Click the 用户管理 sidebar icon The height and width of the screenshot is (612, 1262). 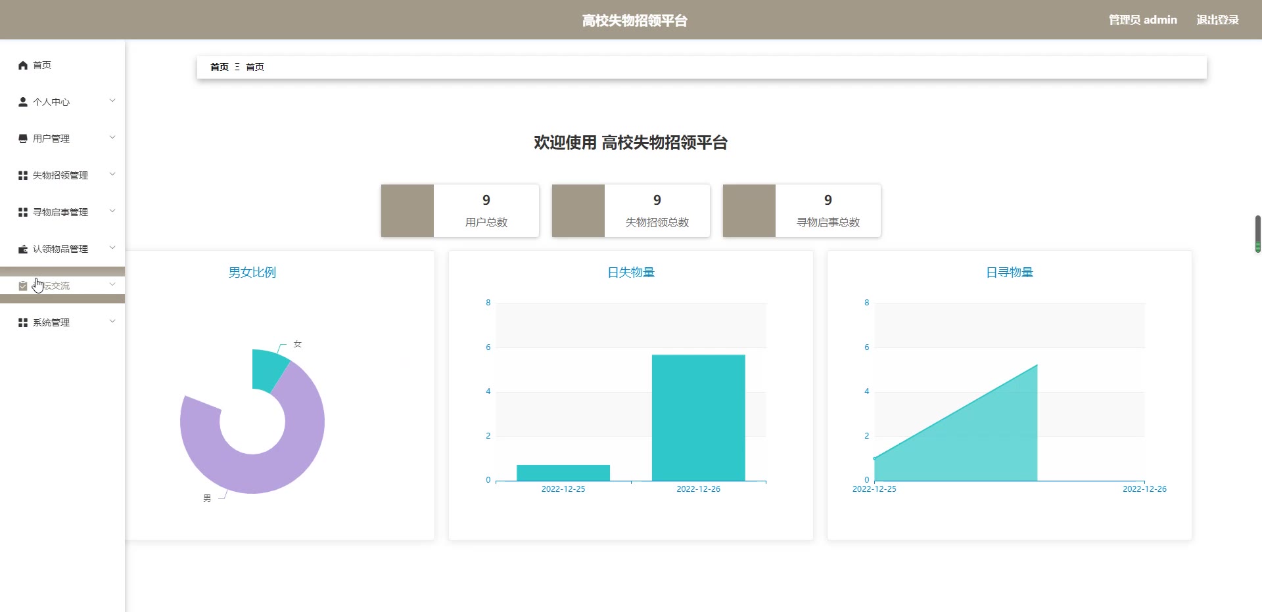click(x=23, y=139)
